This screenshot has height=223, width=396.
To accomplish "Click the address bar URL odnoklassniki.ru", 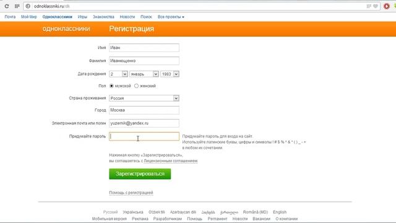I will [x=52, y=6].
